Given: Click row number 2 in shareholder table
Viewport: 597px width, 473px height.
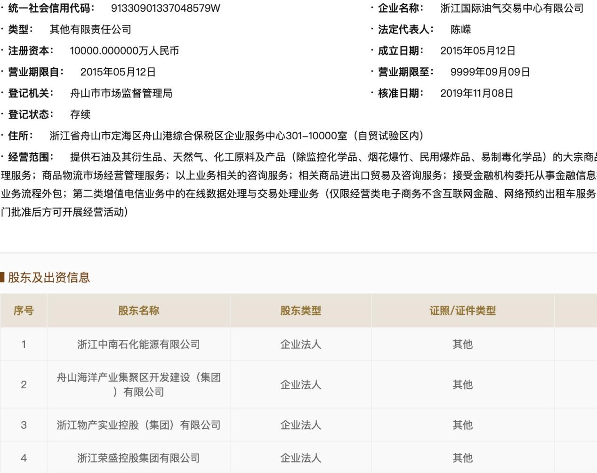Looking at the screenshot, I should 24,385.
